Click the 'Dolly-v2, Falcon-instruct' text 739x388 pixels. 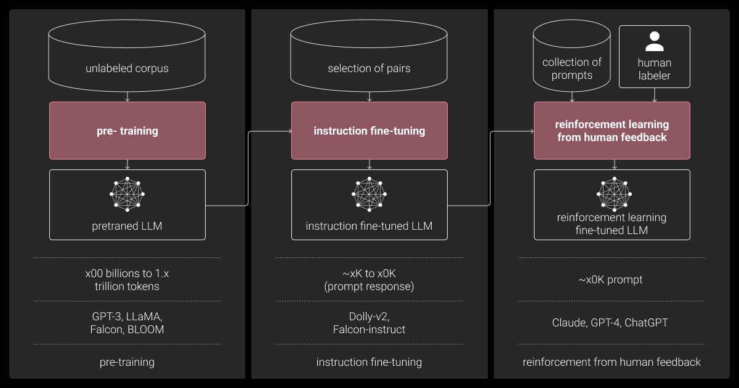click(369, 323)
